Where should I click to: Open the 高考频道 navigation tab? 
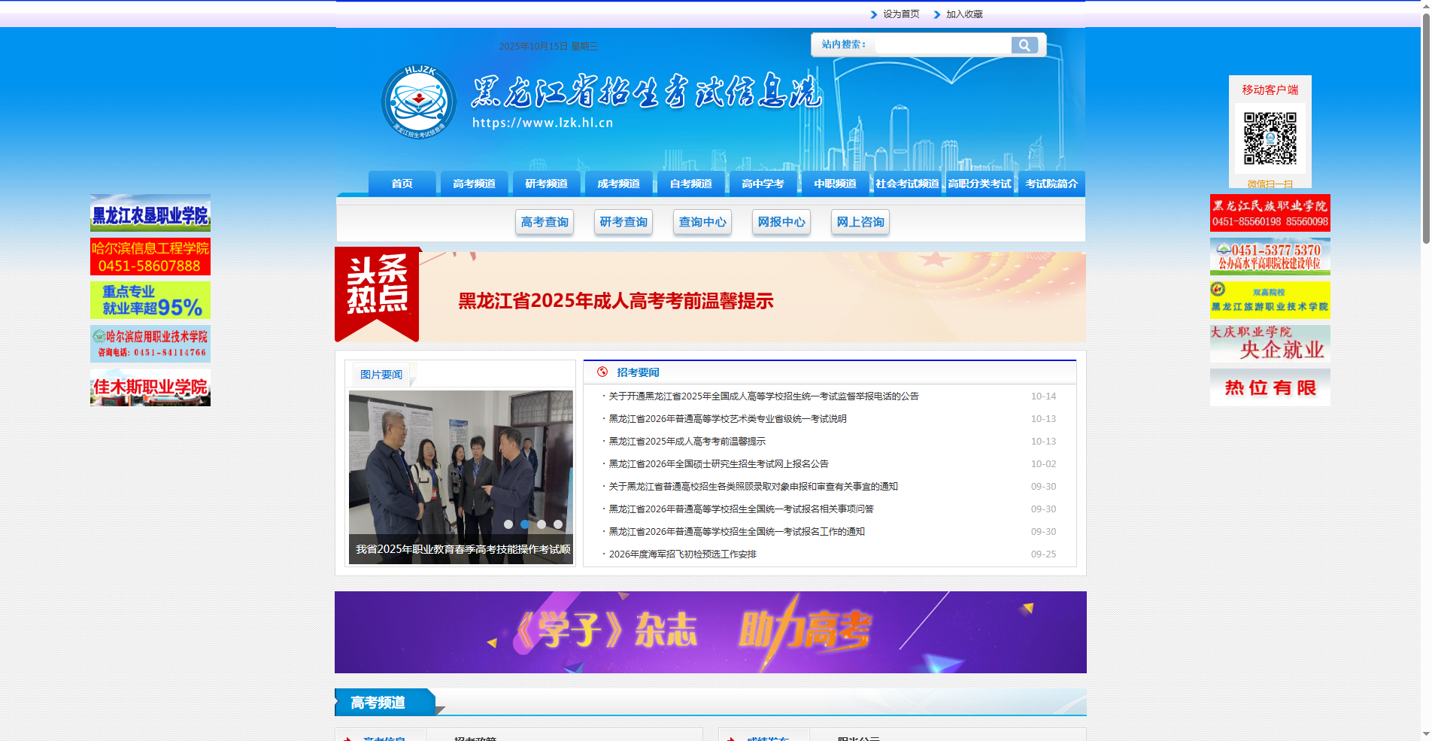point(474,183)
